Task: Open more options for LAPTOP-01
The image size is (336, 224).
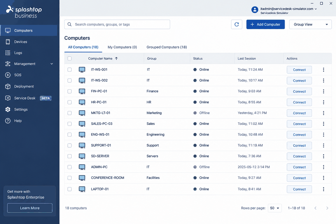Action: (323, 189)
